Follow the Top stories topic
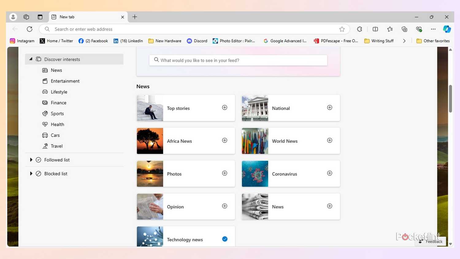460x259 pixels. pyautogui.click(x=225, y=107)
